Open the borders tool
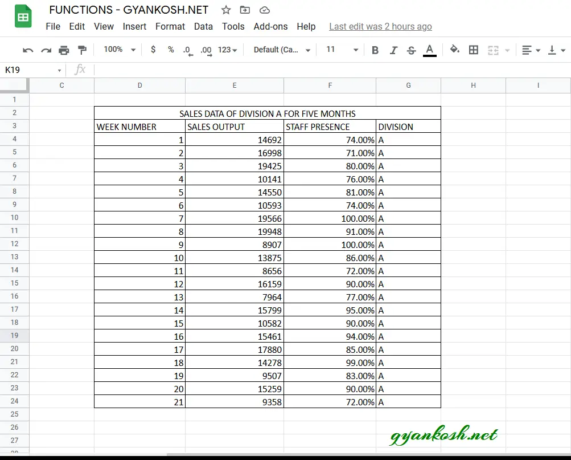 click(x=474, y=50)
